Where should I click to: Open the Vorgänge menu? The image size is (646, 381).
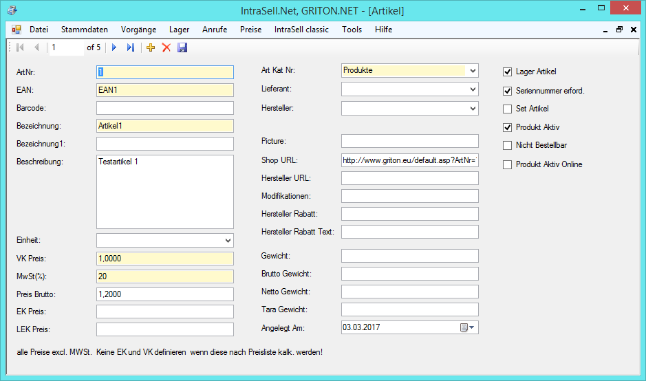tap(138, 30)
